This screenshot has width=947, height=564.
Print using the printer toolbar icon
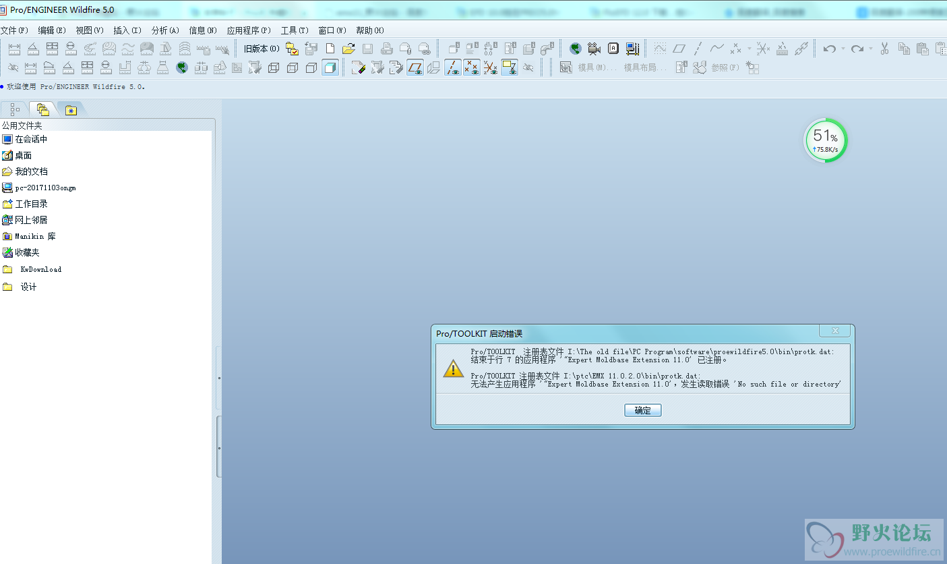coord(386,49)
